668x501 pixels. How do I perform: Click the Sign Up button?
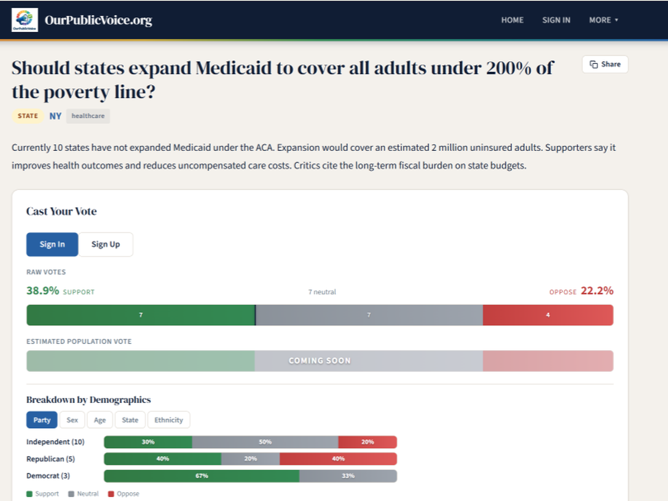coord(105,244)
